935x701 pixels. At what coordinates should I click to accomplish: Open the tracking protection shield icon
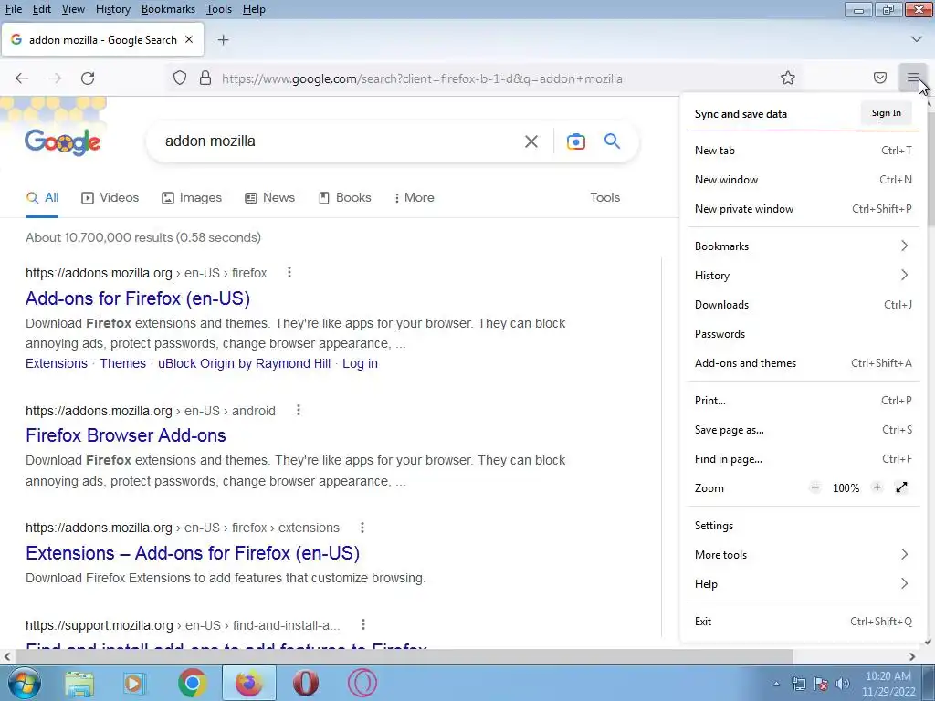pos(180,78)
